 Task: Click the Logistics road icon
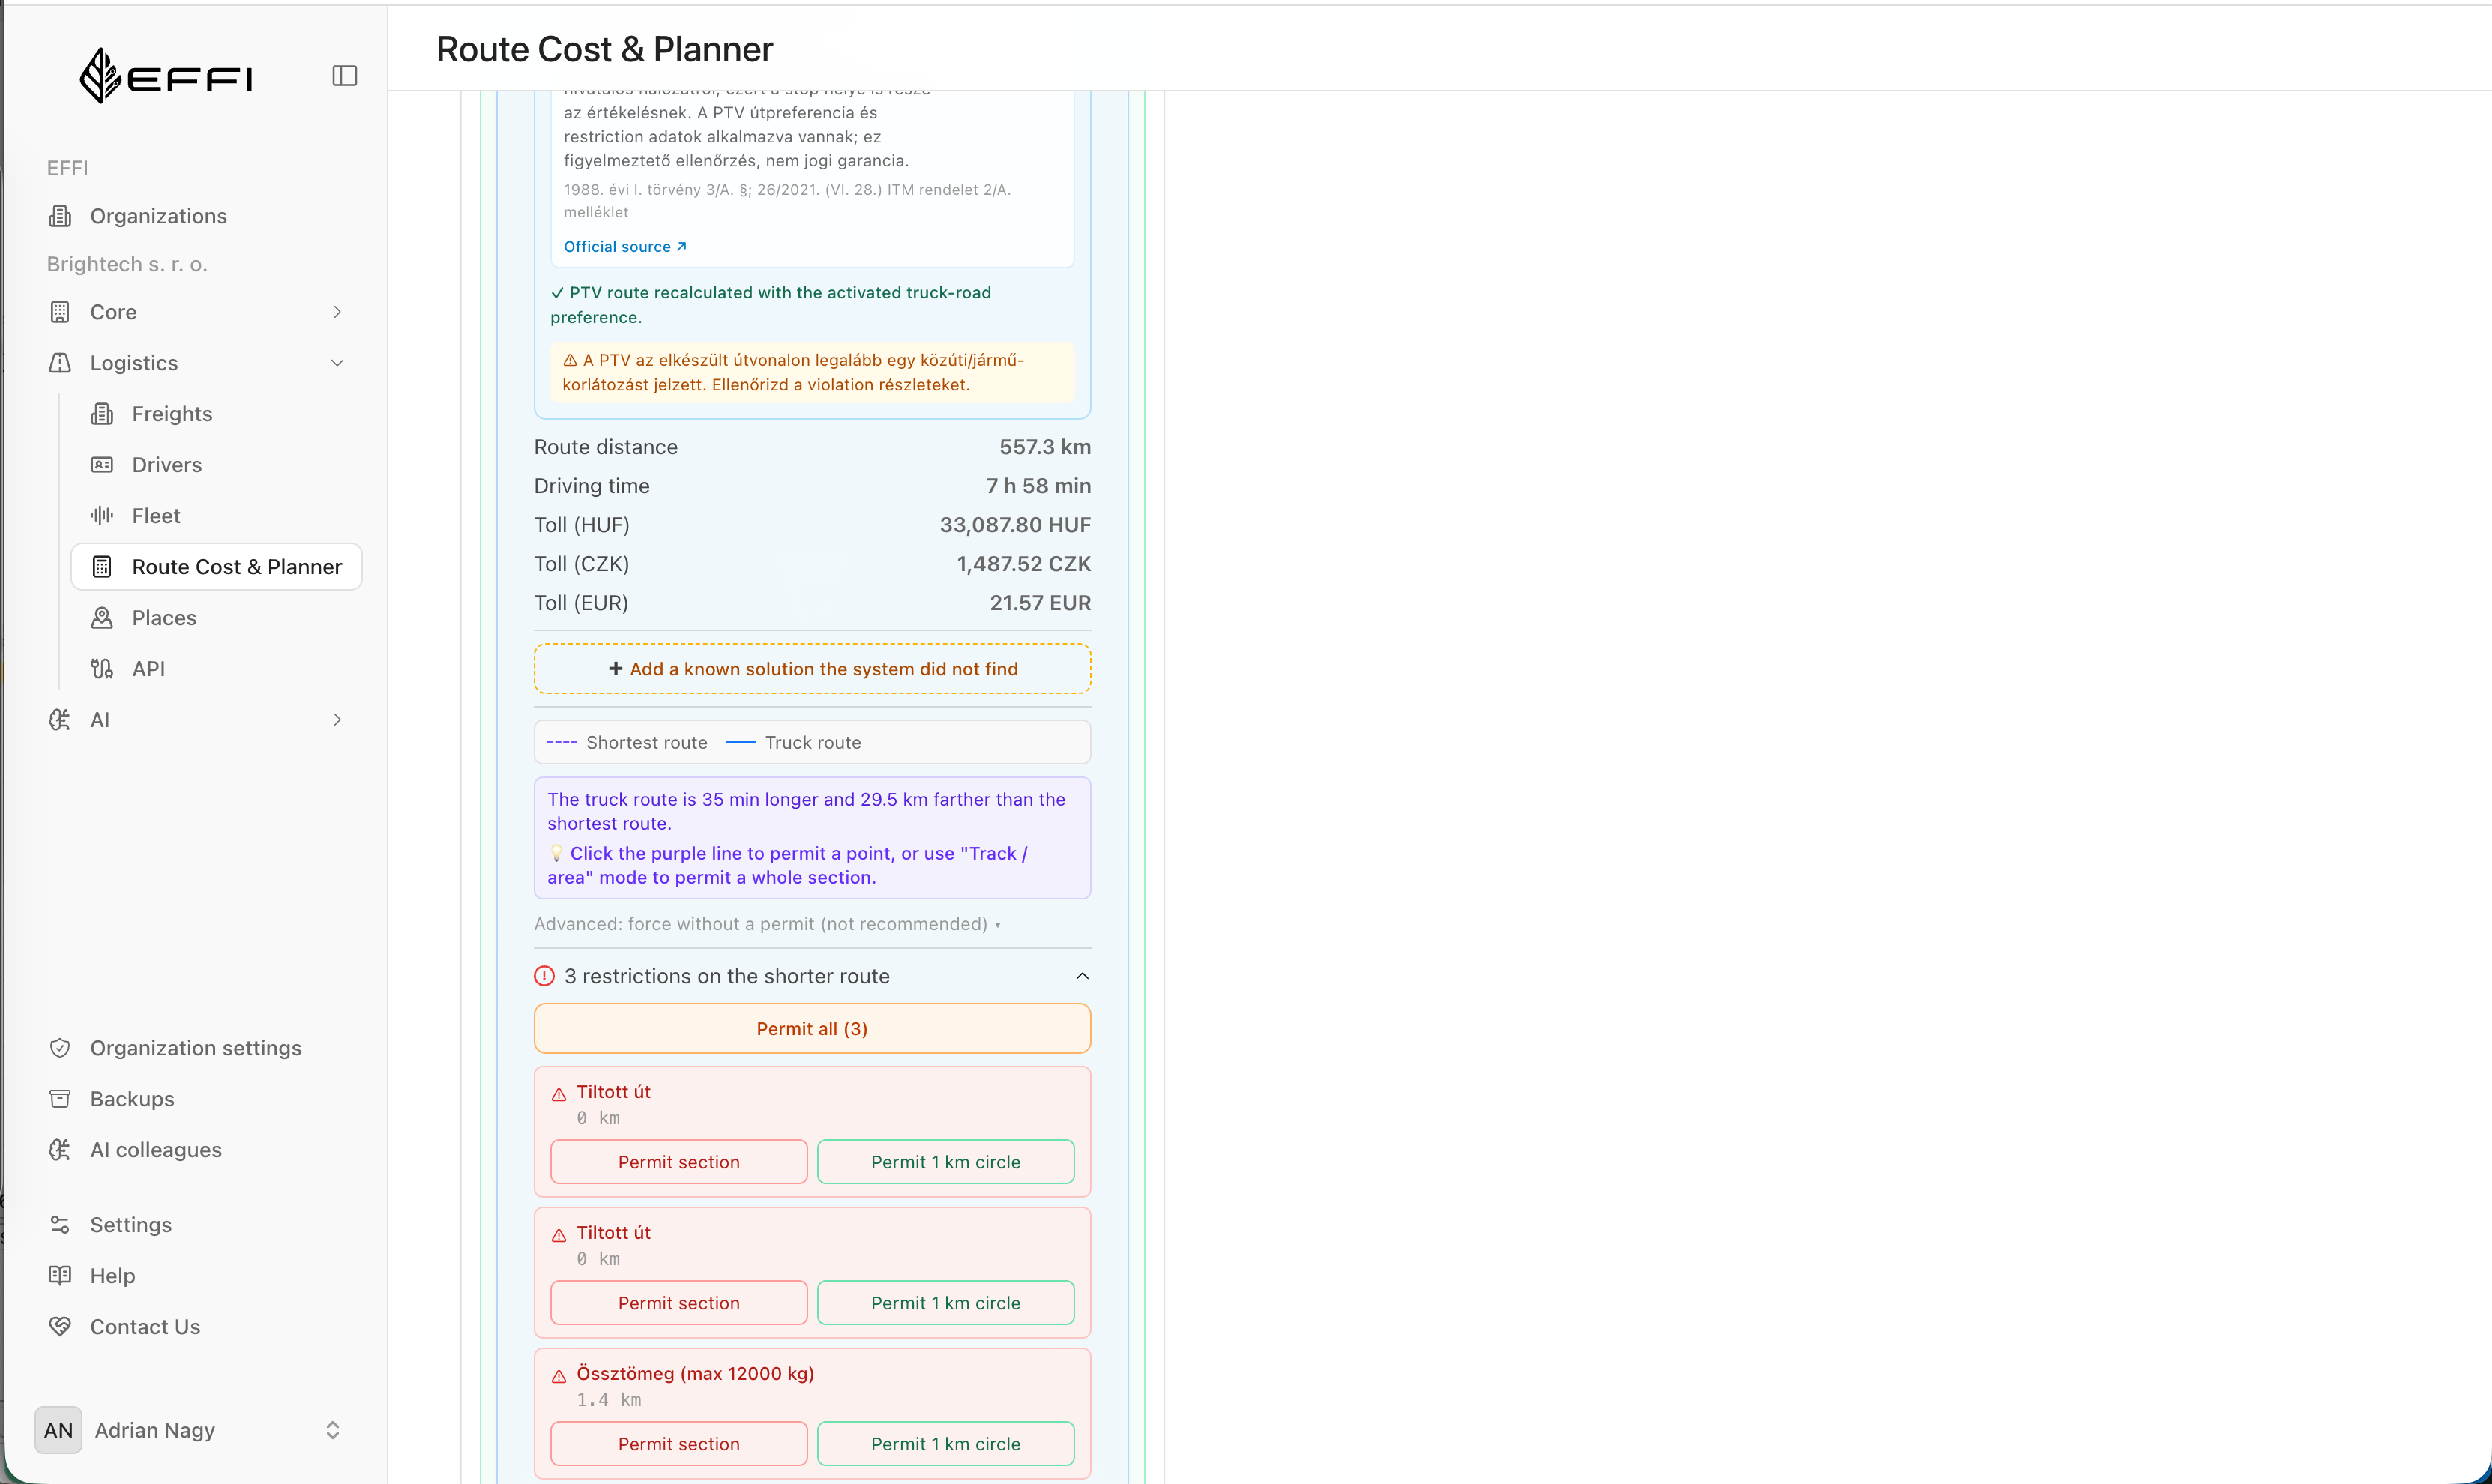(x=60, y=363)
